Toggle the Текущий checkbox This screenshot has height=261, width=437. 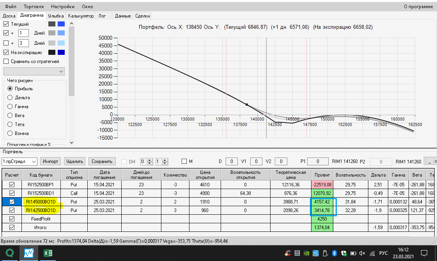(6, 24)
